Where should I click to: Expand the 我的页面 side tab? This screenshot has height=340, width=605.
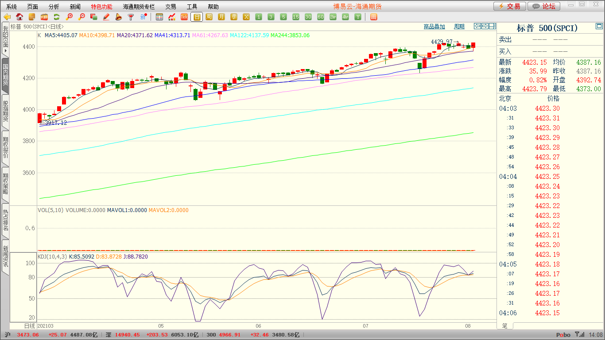[5, 40]
